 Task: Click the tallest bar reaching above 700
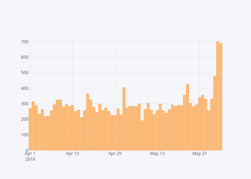(218, 96)
